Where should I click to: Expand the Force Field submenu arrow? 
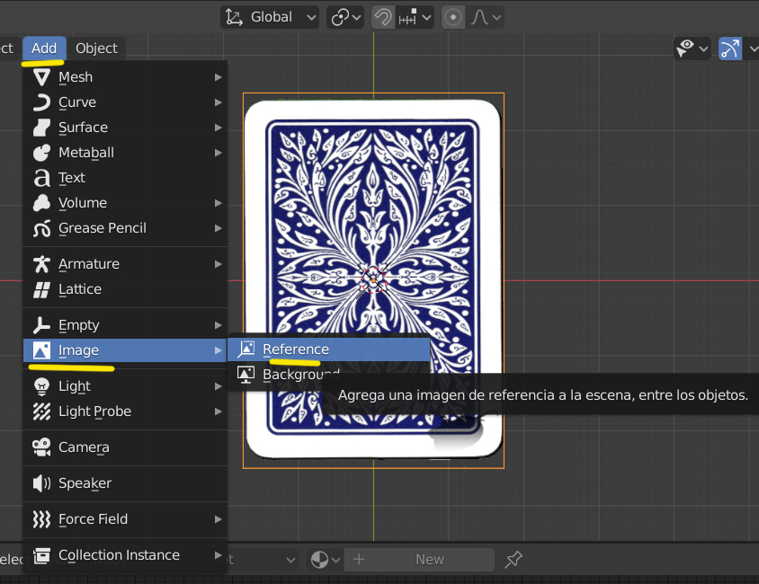click(219, 519)
